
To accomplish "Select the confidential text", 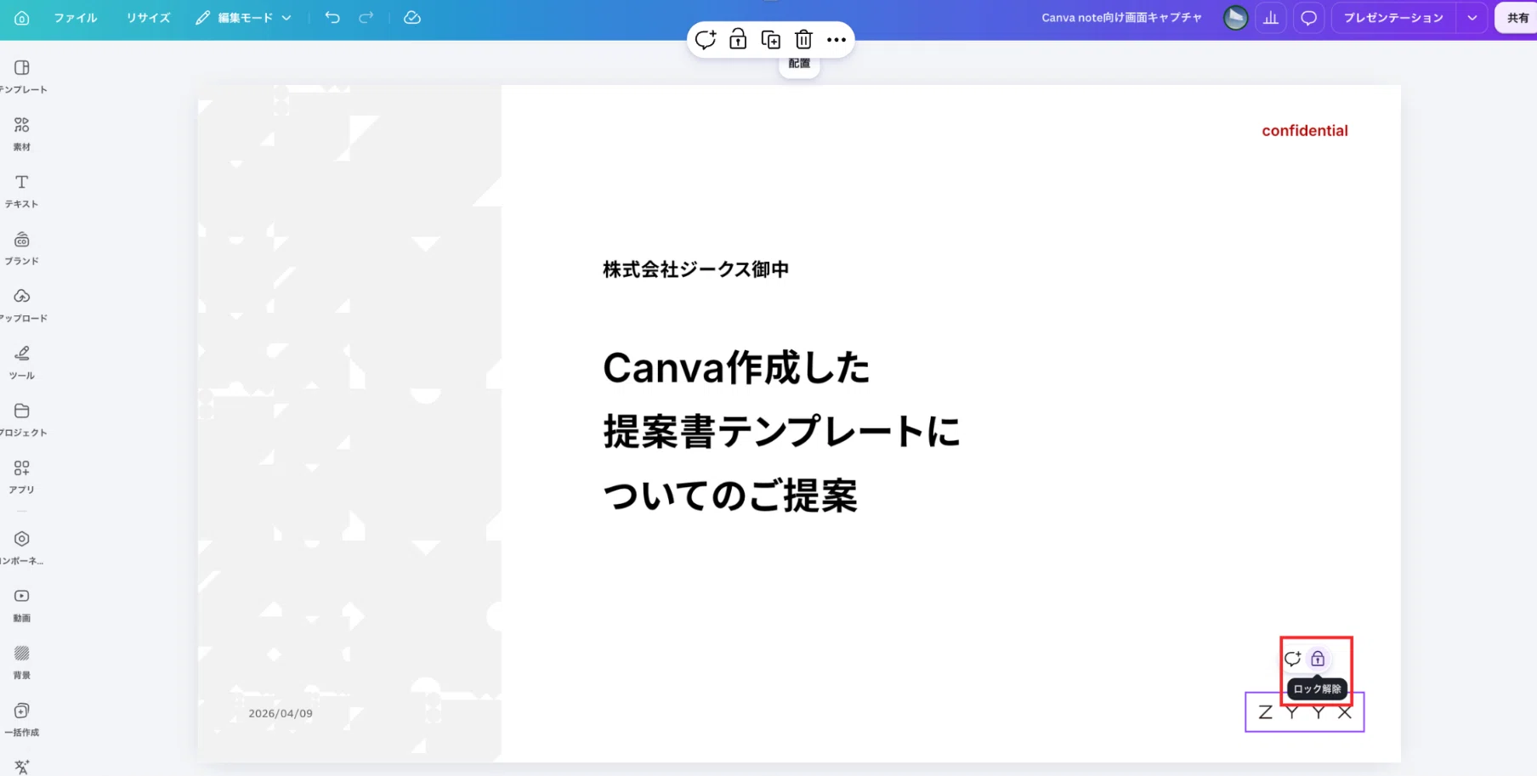I will tap(1305, 131).
